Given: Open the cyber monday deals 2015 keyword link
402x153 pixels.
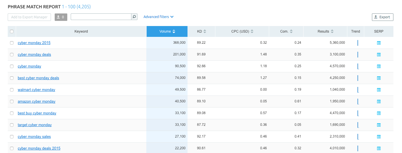Looking at the screenshot, I should click(39, 148).
